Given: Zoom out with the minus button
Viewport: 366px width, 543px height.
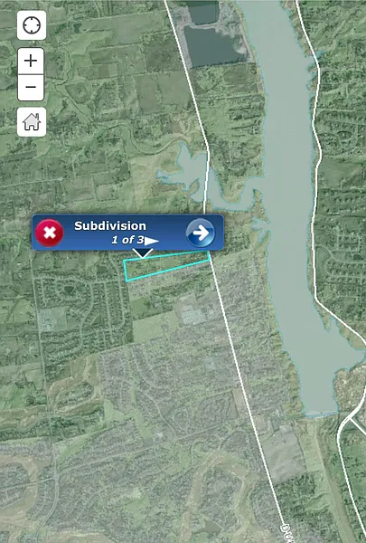Looking at the screenshot, I should pyautogui.click(x=31, y=87).
